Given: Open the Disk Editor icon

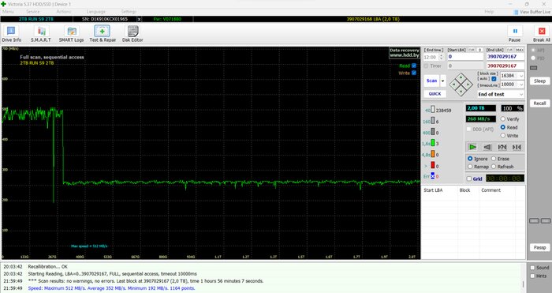Looking at the screenshot, I should point(132,34).
